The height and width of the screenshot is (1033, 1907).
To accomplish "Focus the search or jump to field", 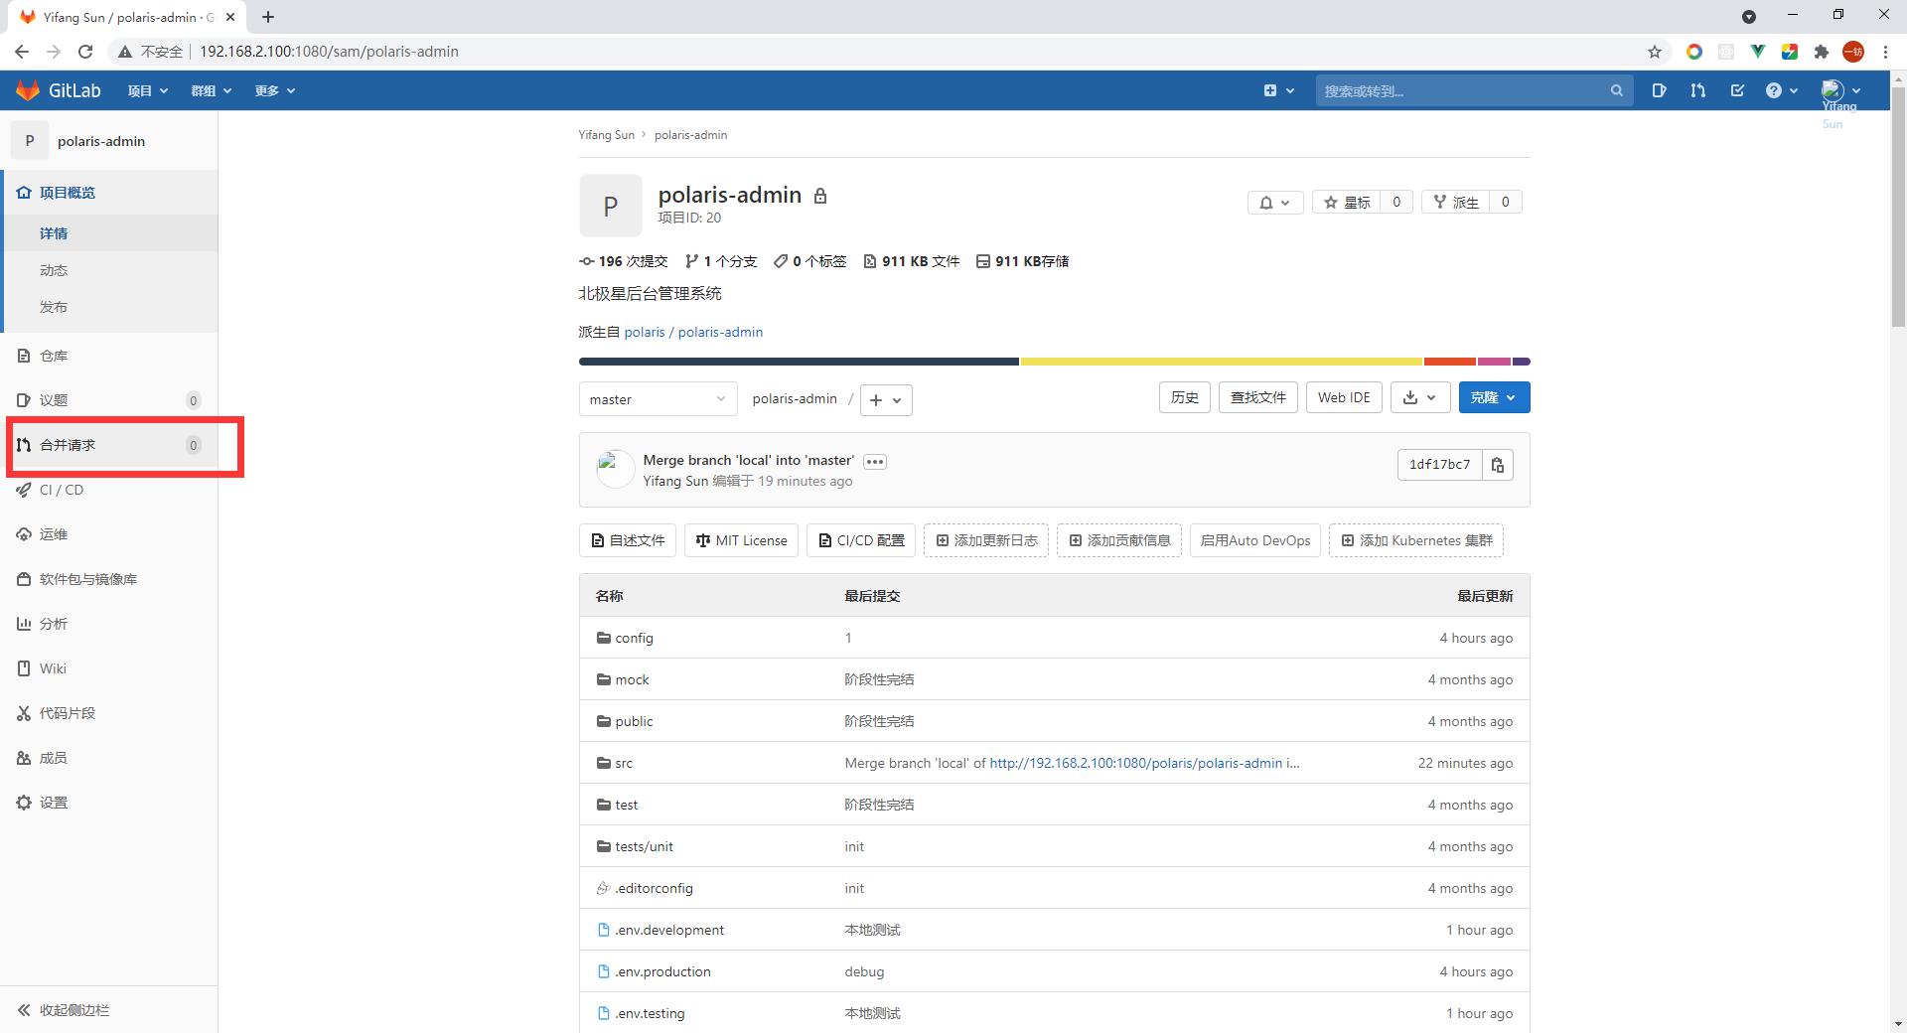I will point(1474,90).
